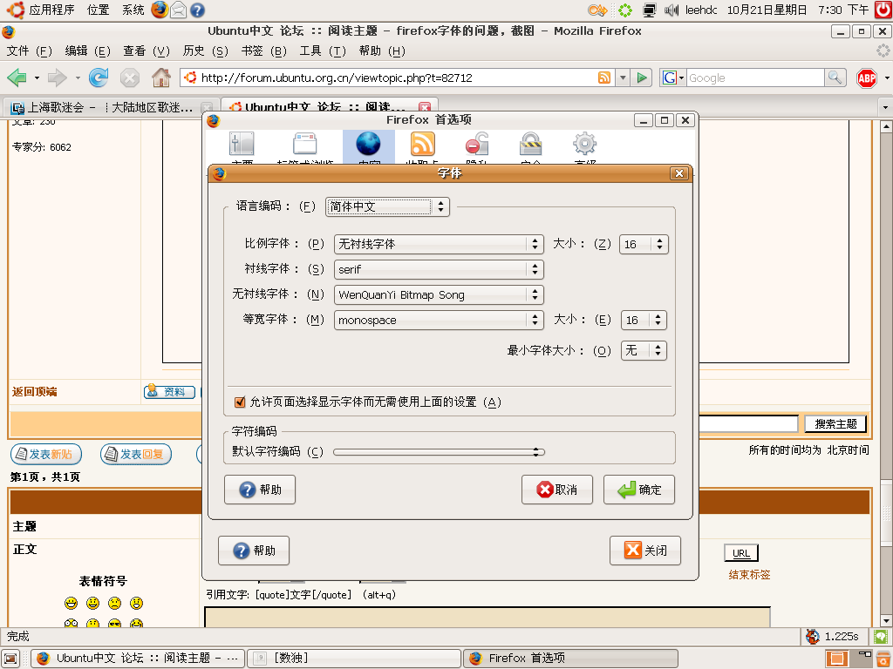Click the network monitor tray icon
Screen dimensions: 893x669
[649, 10]
